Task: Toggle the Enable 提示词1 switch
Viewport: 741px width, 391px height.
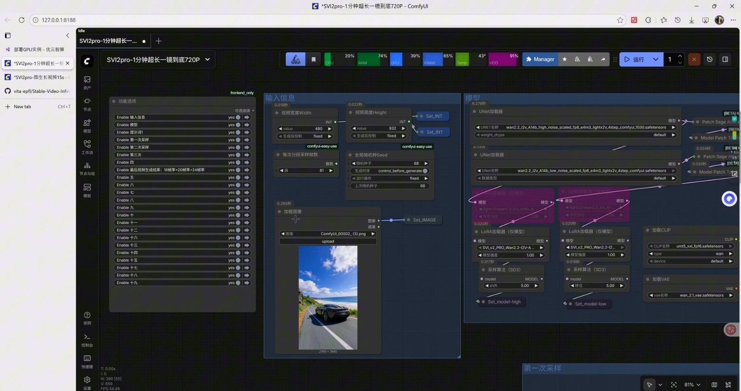Action: click(238, 132)
